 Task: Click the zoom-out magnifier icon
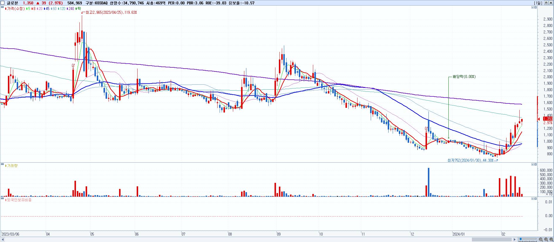[541, 239]
